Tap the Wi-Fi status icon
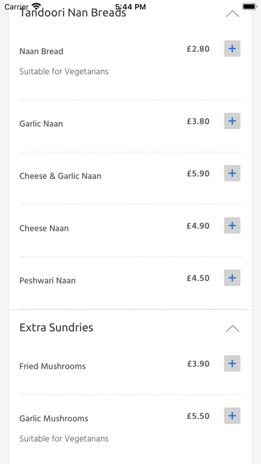The width and height of the screenshot is (261, 464). (37, 6)
